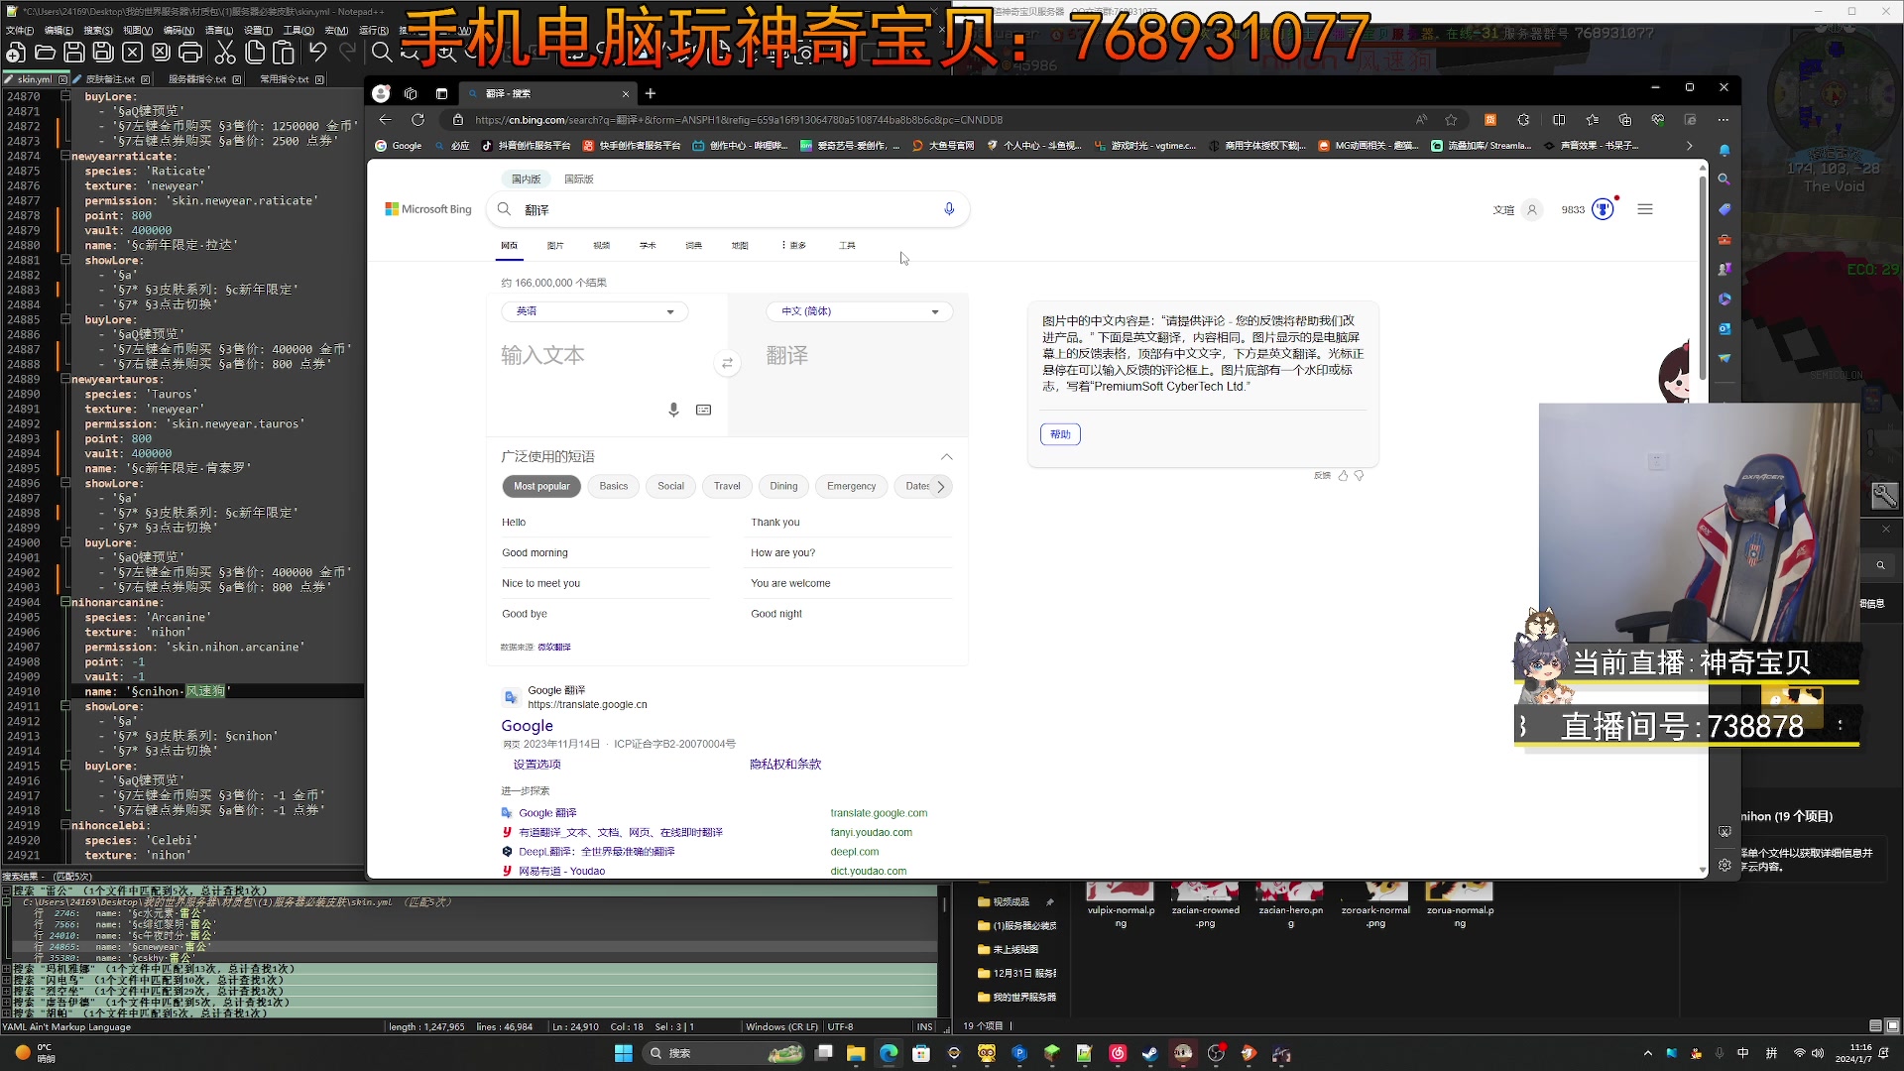This screenshot has width=1904, height=1071.
Task: Open 搜索(S) menu in Notepad++
Action: pos(98,31)
